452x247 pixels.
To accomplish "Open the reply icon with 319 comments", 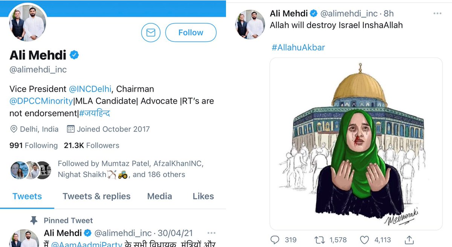I will tap(275, 239).
